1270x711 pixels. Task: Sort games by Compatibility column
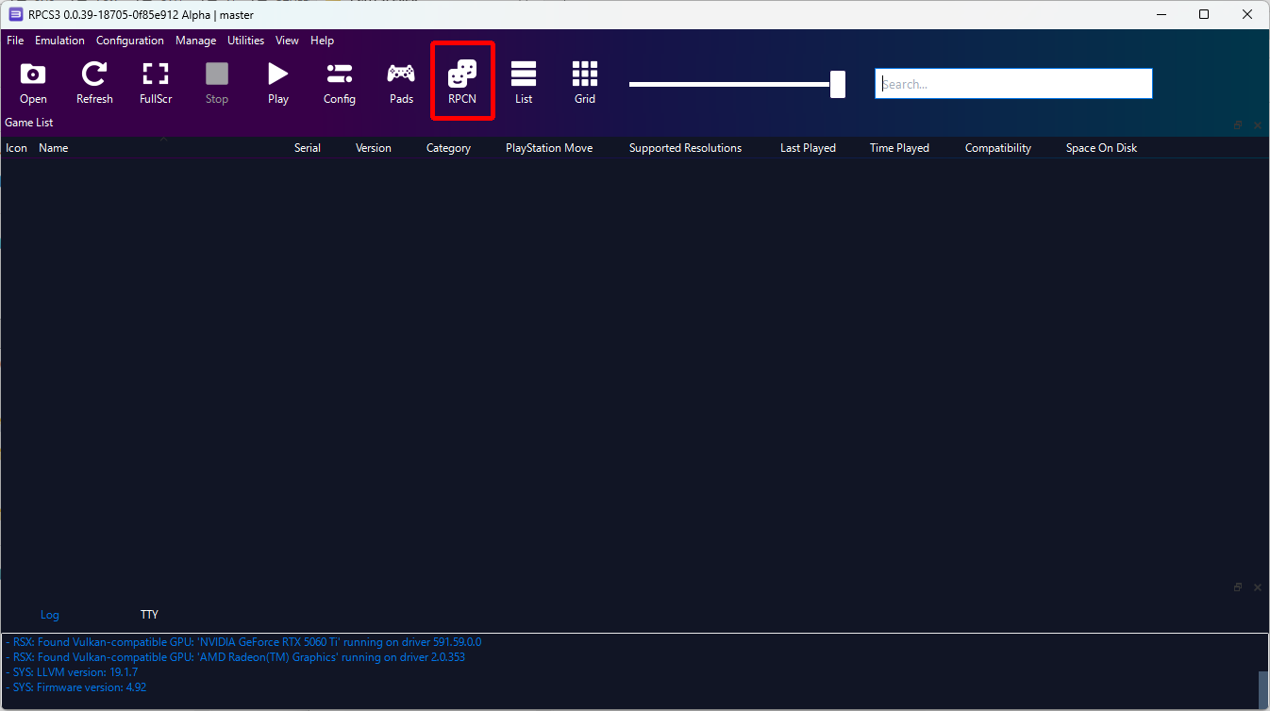(998, 148)
